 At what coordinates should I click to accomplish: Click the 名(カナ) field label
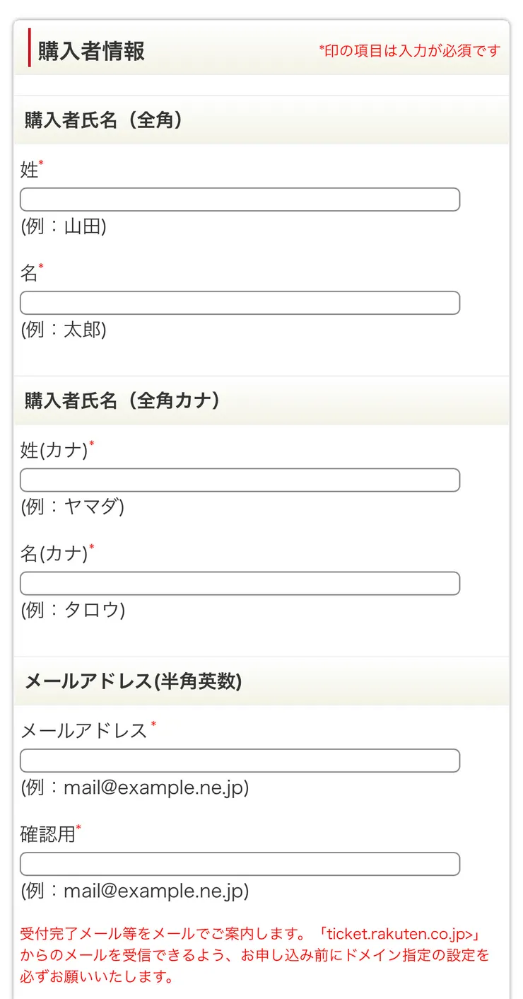(x=54, y=553)
